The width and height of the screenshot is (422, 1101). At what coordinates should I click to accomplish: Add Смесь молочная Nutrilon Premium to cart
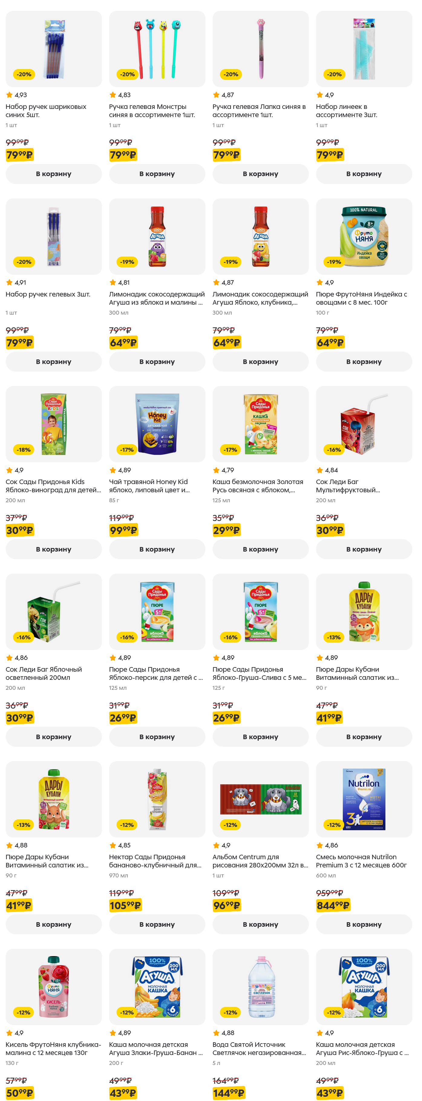[364, 925]
